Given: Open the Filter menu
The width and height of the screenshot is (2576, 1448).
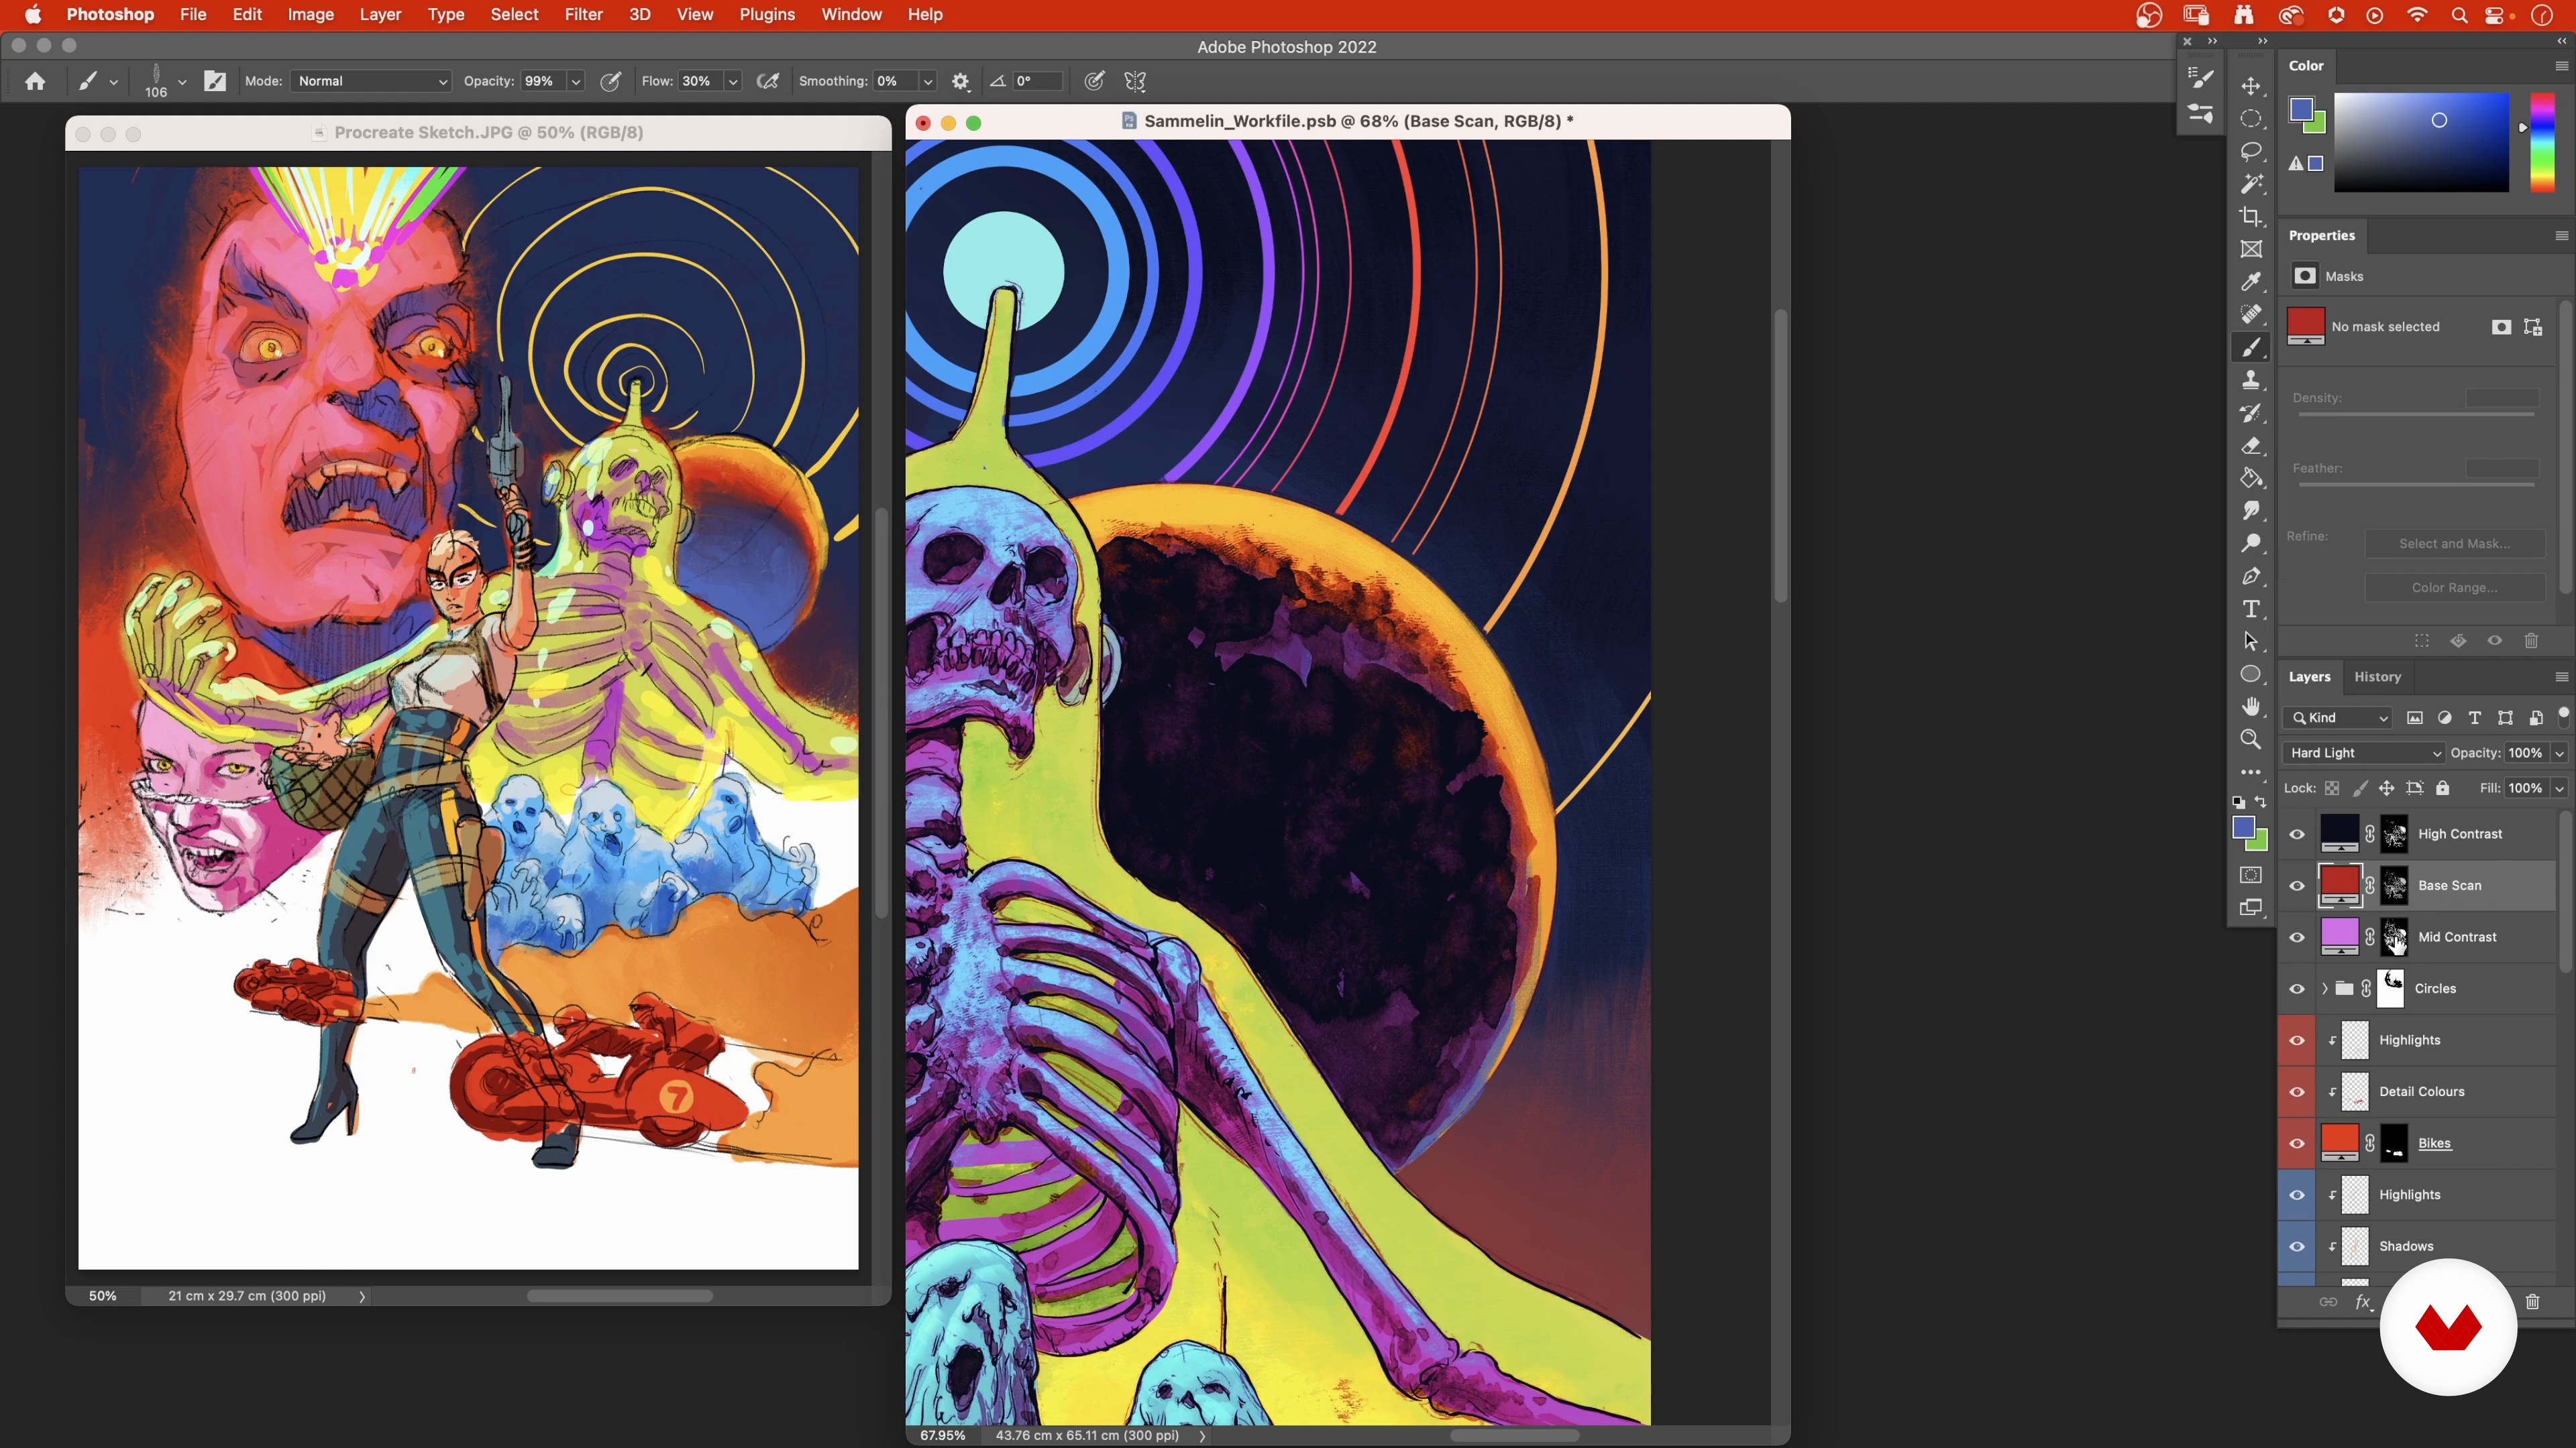Looking at the screenshot, I should pyautogui.click(x=583, y=15).
